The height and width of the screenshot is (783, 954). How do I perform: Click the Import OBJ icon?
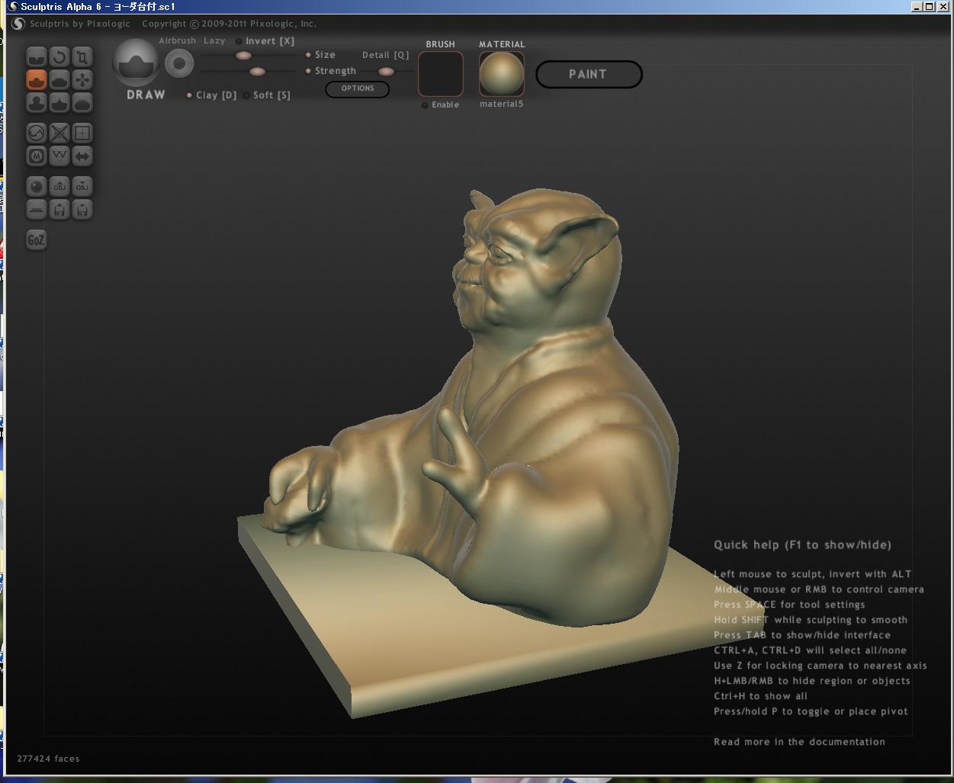59,187
